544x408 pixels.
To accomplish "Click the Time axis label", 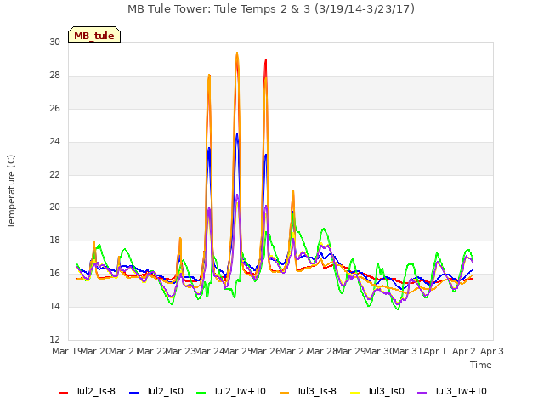I will 481,365.
